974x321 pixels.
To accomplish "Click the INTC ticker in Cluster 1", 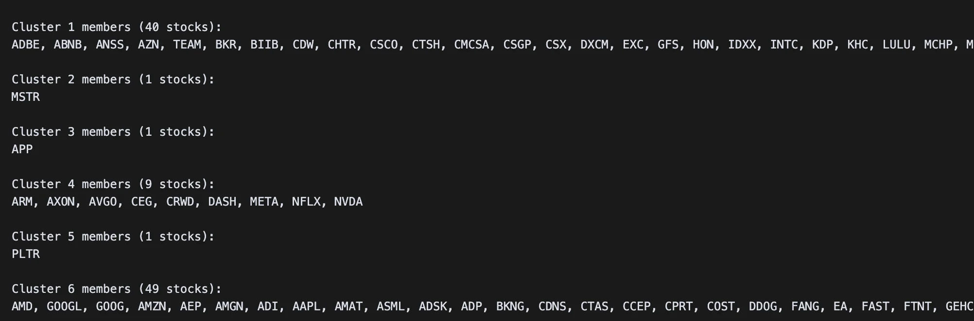I will pyautogui.click(x=784, y=45).
